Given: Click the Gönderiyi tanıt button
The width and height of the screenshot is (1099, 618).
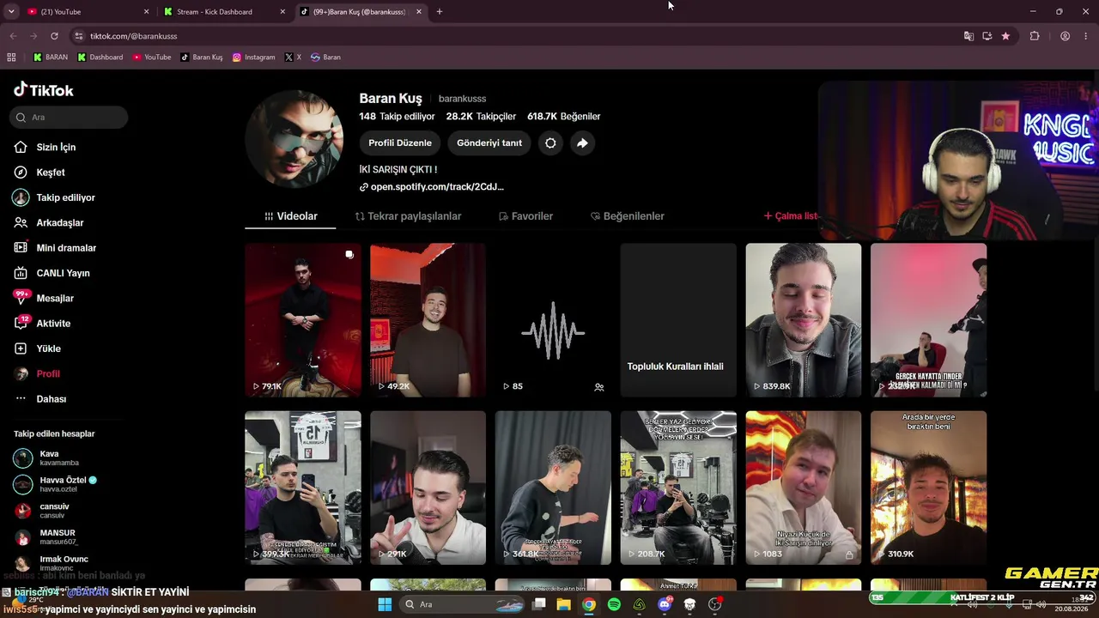Looking at the screenshot, I should coord(489,142).
